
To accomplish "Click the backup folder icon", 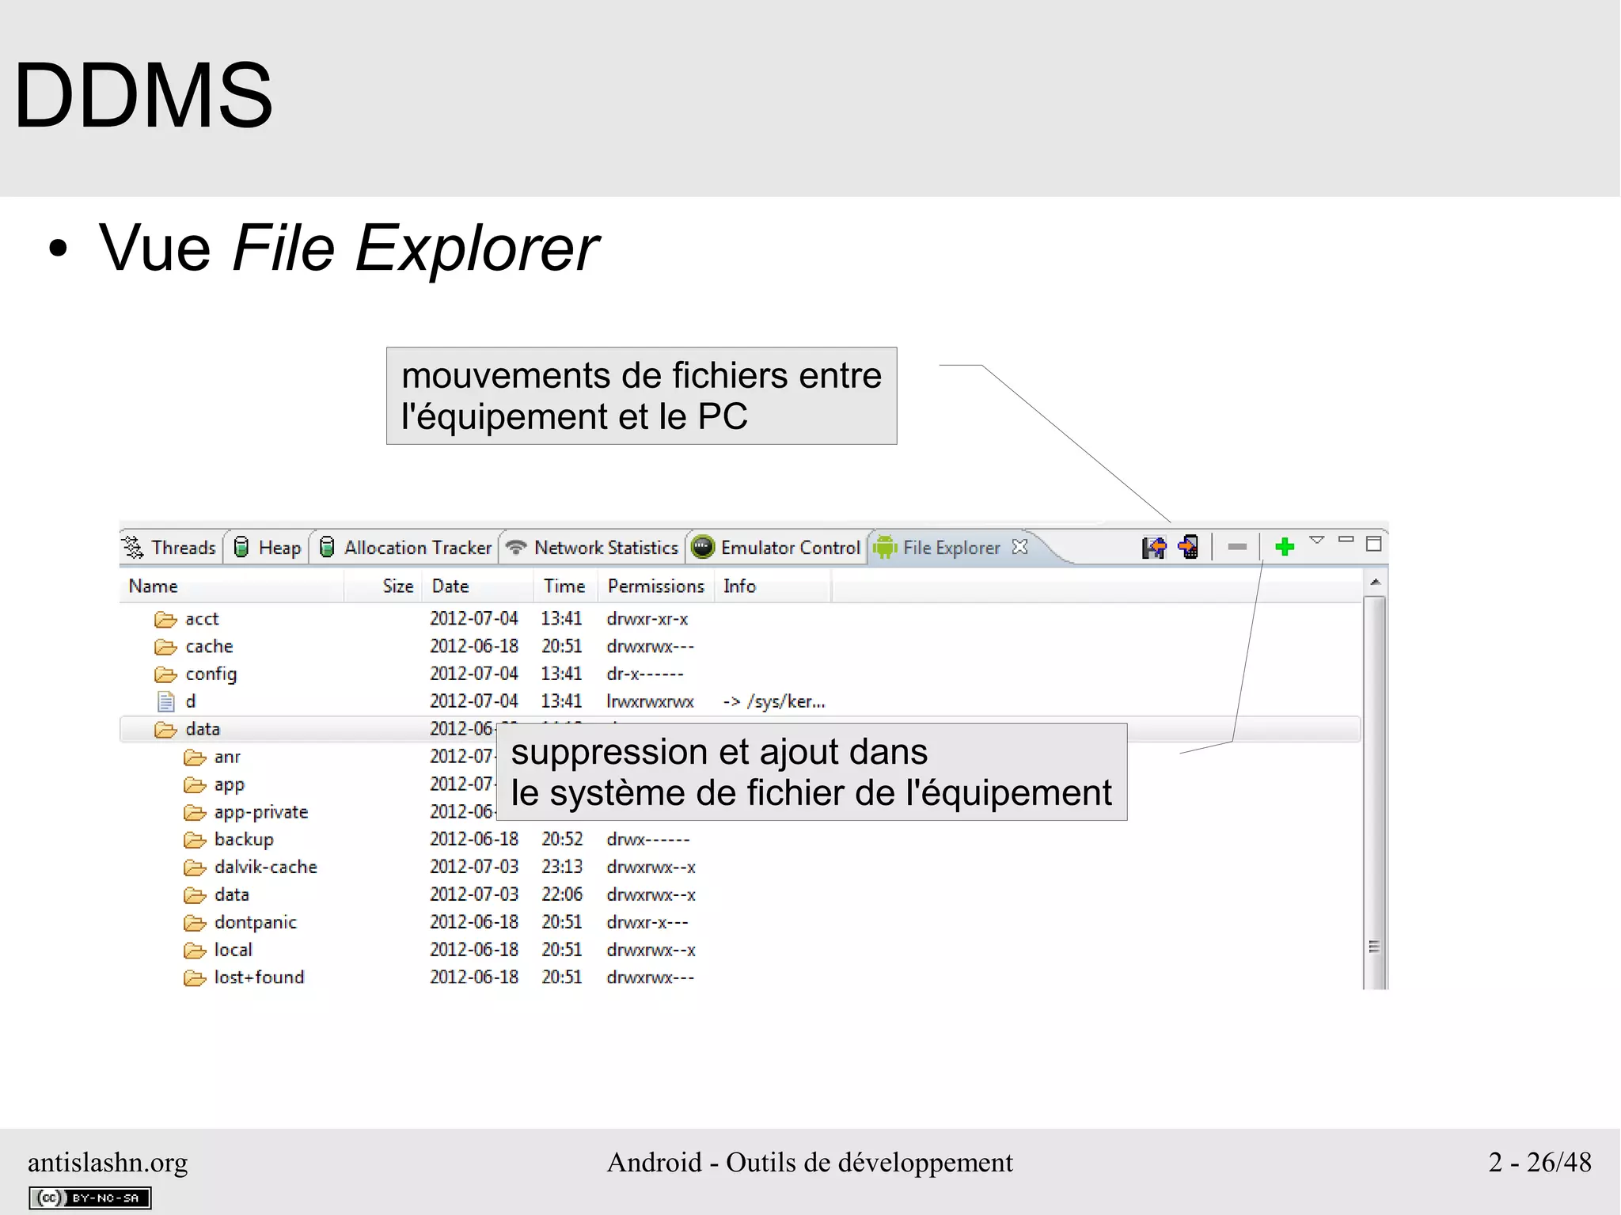I will 195,840.
